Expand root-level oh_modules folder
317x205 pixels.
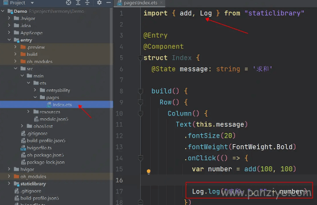[x=9, y=176]
